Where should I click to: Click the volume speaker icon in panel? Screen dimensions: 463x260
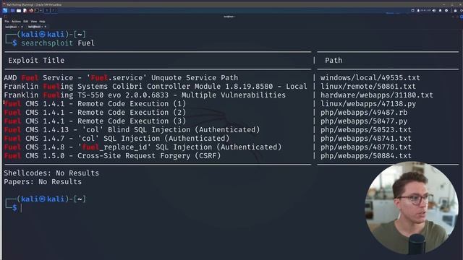(434, 10)
